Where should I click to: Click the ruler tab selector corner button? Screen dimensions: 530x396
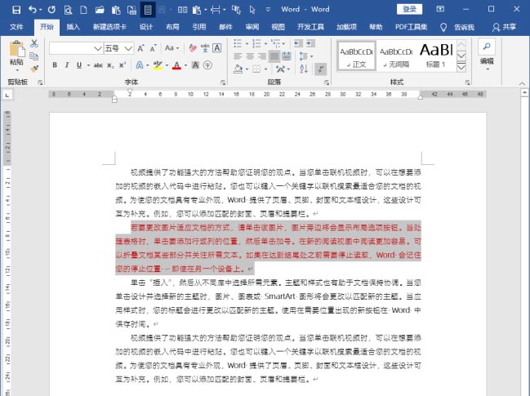click(7, 96)
